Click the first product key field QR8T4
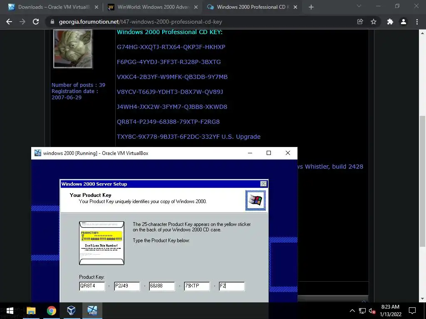426x319 pixels. coord(92,286)
